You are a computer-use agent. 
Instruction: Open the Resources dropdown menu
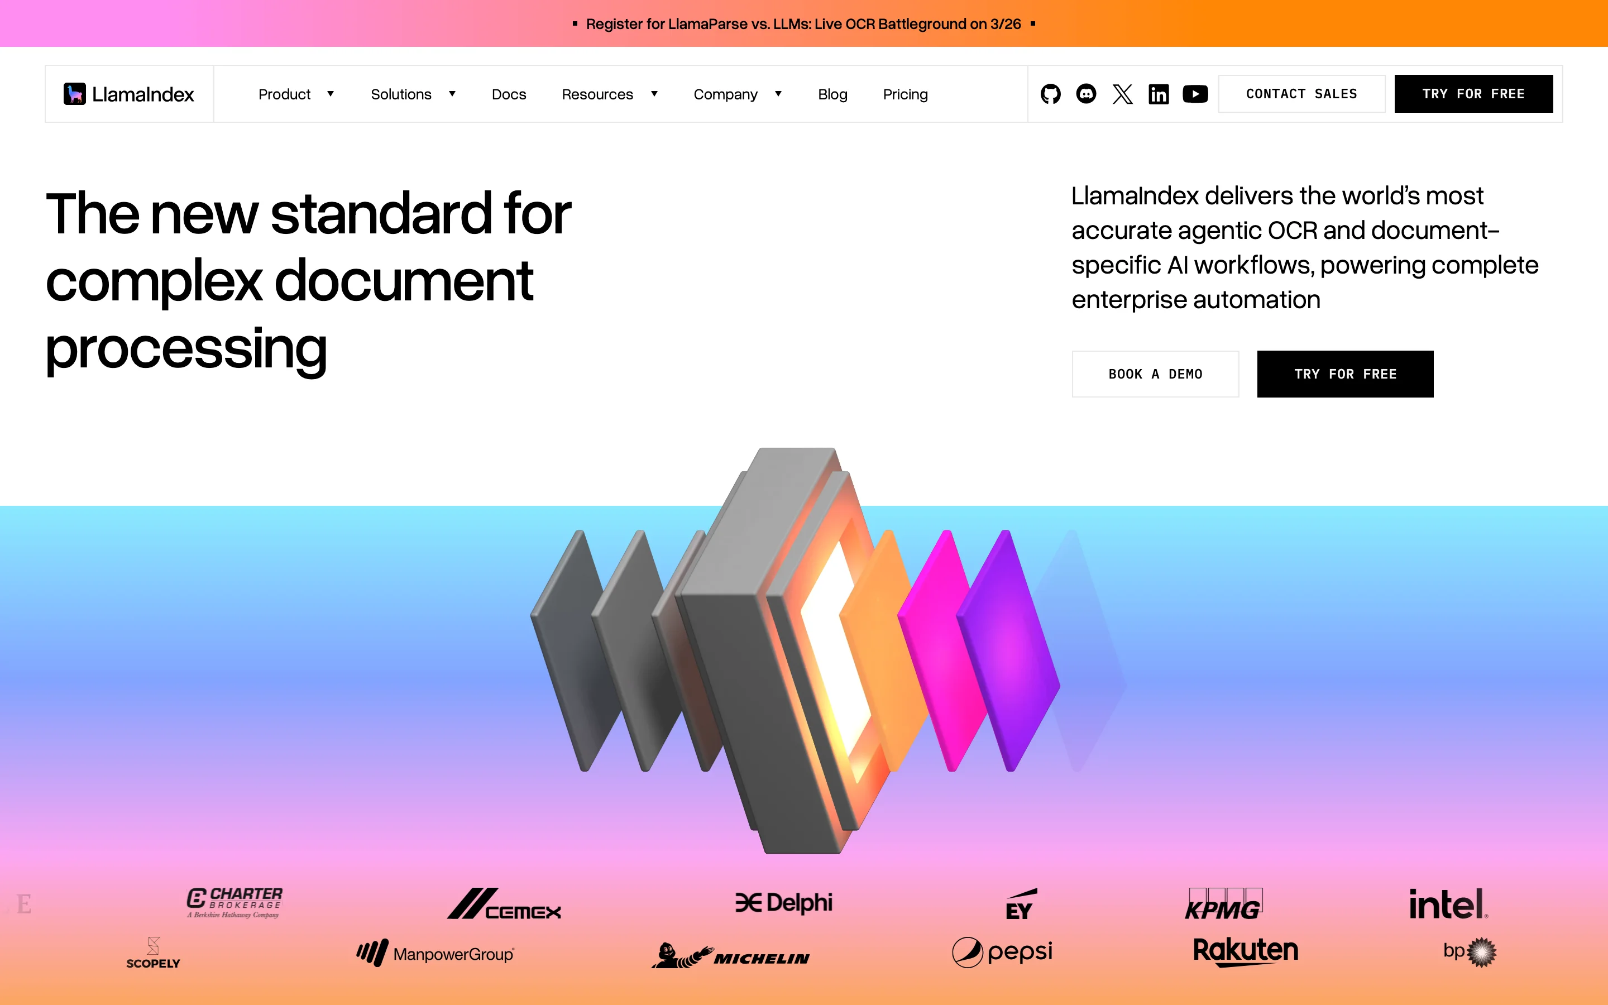tap(609, 94)
